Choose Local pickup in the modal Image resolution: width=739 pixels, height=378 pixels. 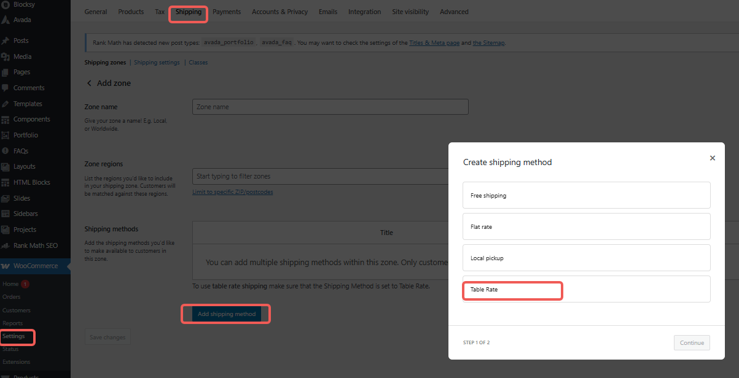point(586,258)
